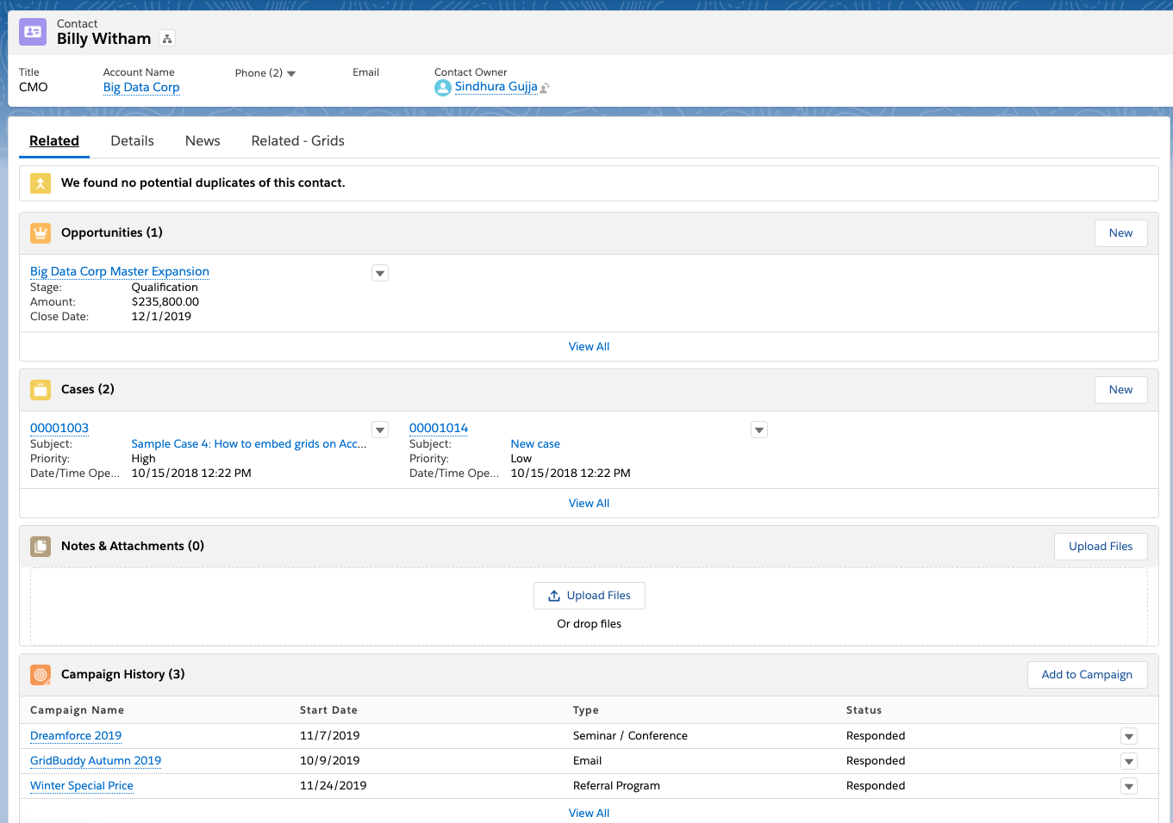
Task: Click the Opportunities crown icon
Action: pos(41,233)
